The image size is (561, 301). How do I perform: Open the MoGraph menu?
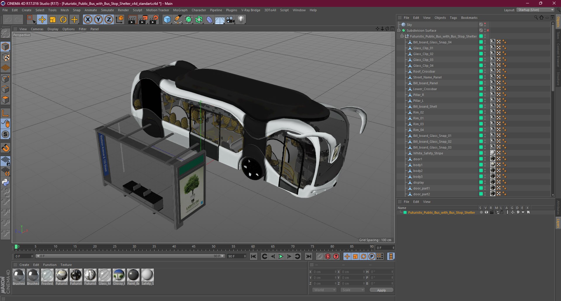pyautogui.click(x=180, y=10)
